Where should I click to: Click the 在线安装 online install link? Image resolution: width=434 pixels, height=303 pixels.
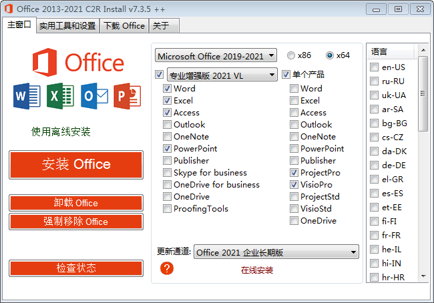tap(257, 270)
